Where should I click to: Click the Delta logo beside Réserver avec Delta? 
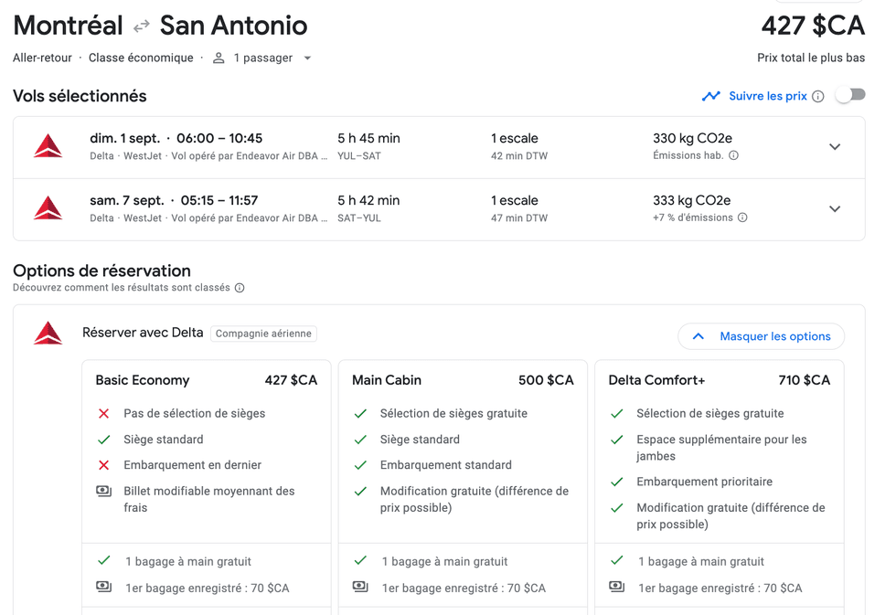point(47,333)
